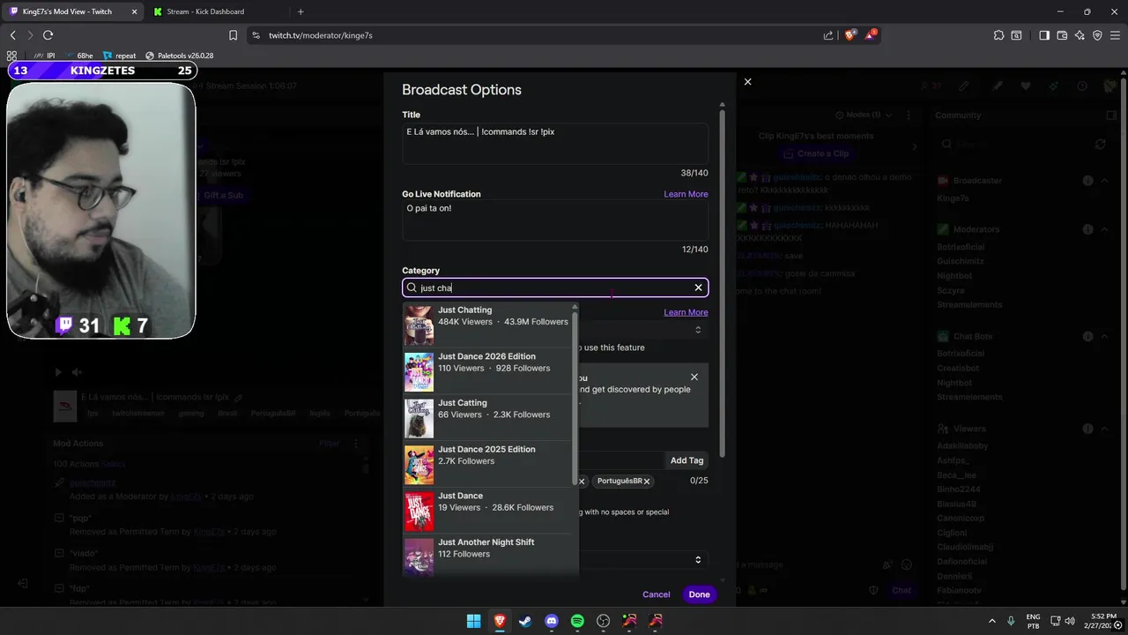Open Brave Wallet icon
Screen dimensions: 1128x635
point(1062,35)
